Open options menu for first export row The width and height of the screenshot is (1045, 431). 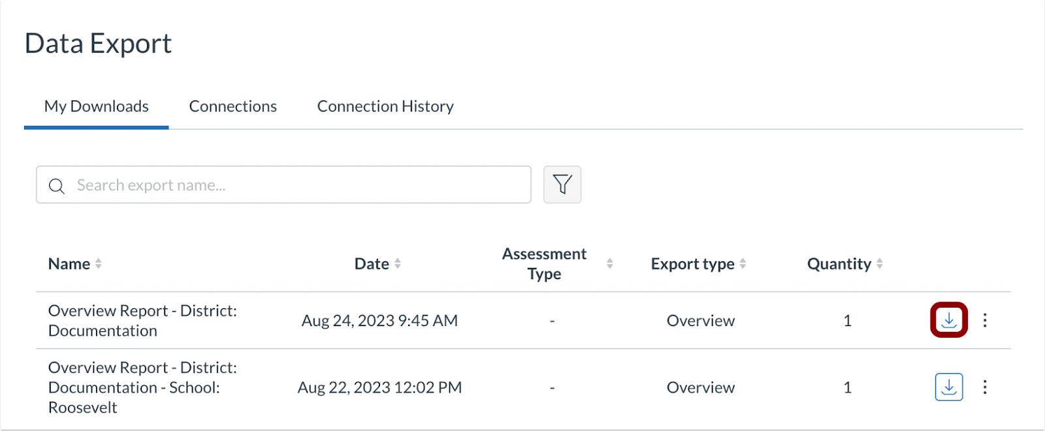click(x=985, y=320)
